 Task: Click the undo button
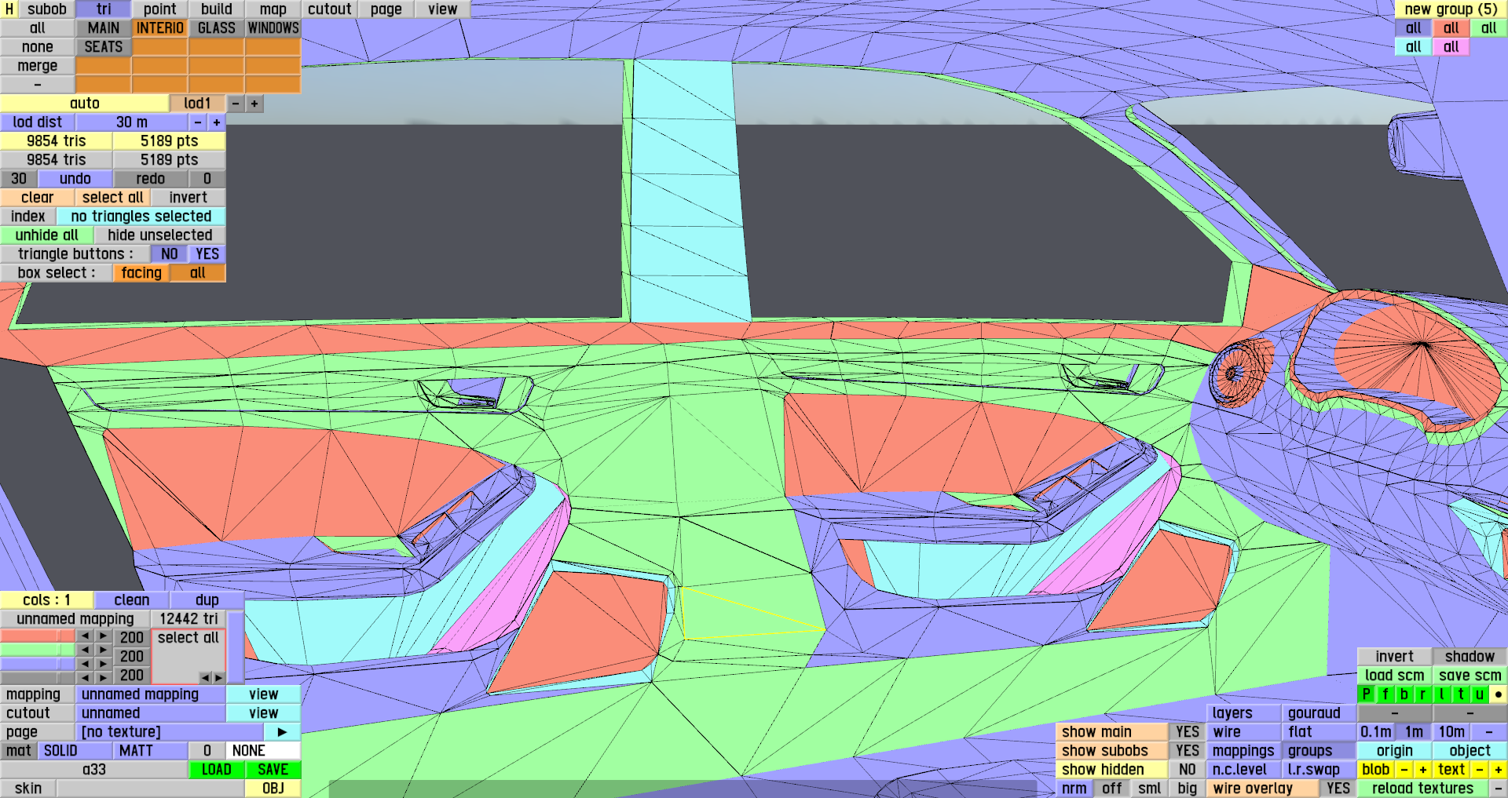click(x=75, y=179)
